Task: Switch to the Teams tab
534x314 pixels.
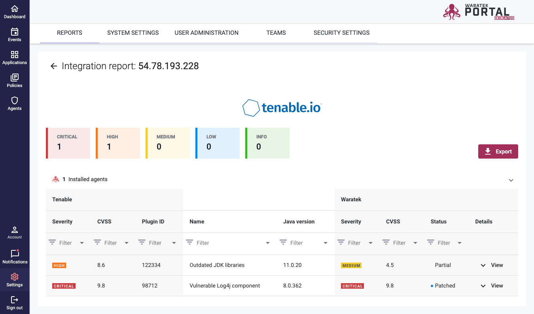Action: click(x=276, y=33)
